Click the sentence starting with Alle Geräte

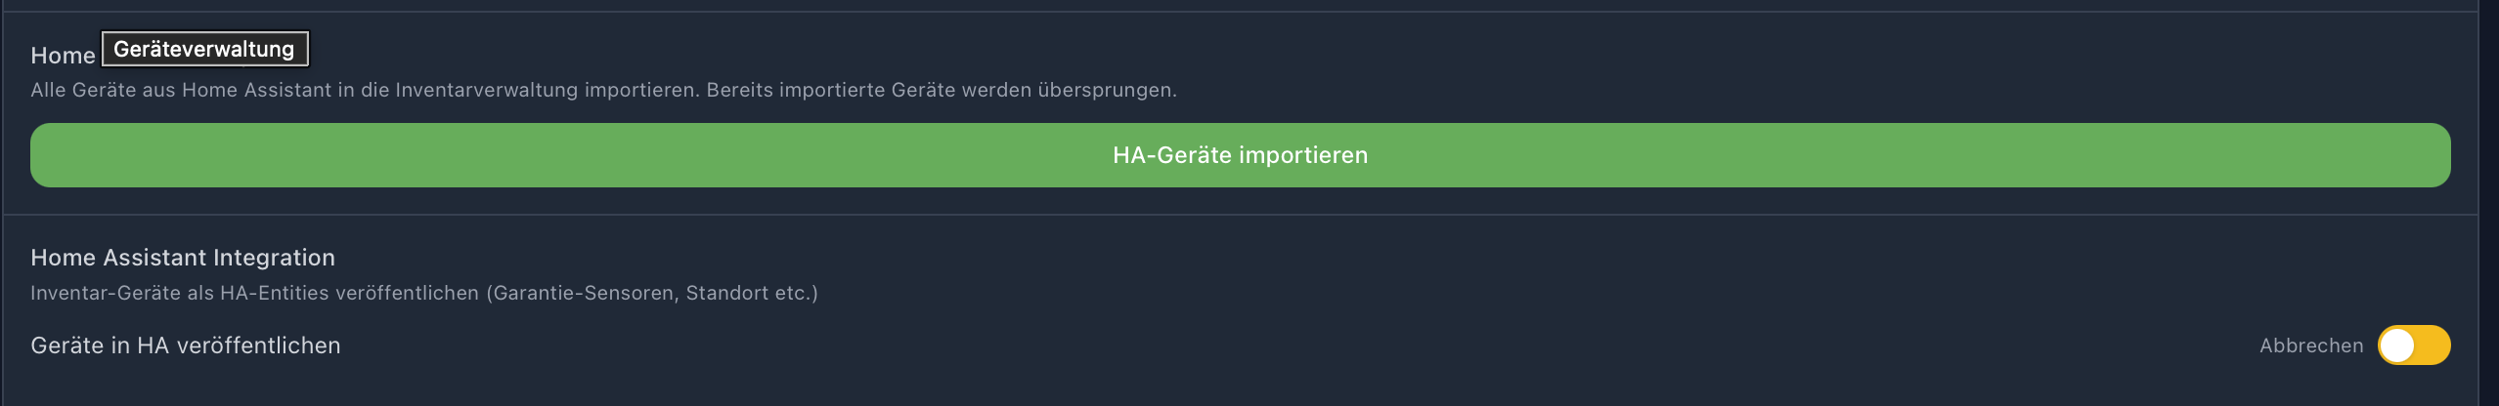(x=362, y=91)
